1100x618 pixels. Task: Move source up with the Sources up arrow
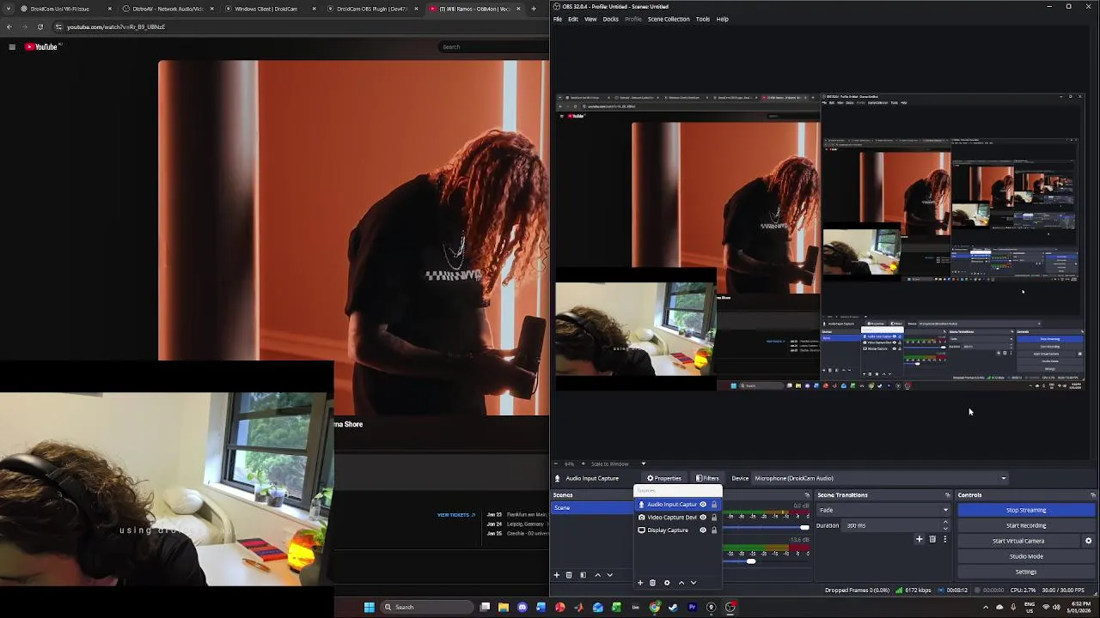click(x=681, y=583)
